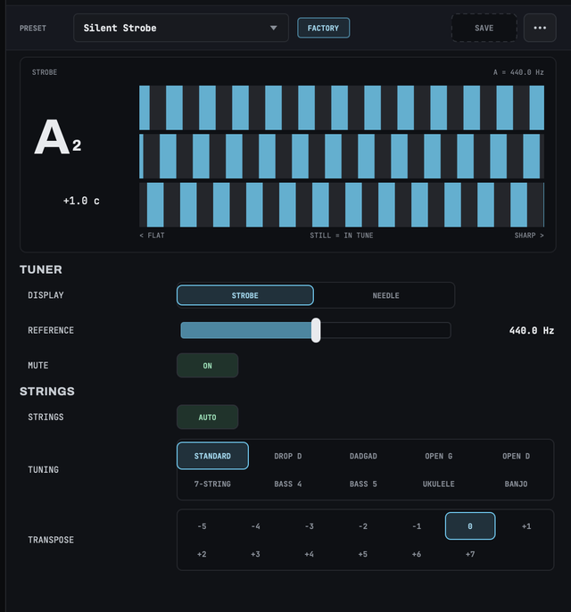This screenshot has width=571, height=612.
Task: Select DROP D tuning
Action: click(288, 456)
